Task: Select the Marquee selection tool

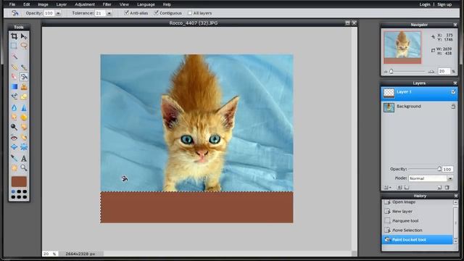Action: click(14, 46)
